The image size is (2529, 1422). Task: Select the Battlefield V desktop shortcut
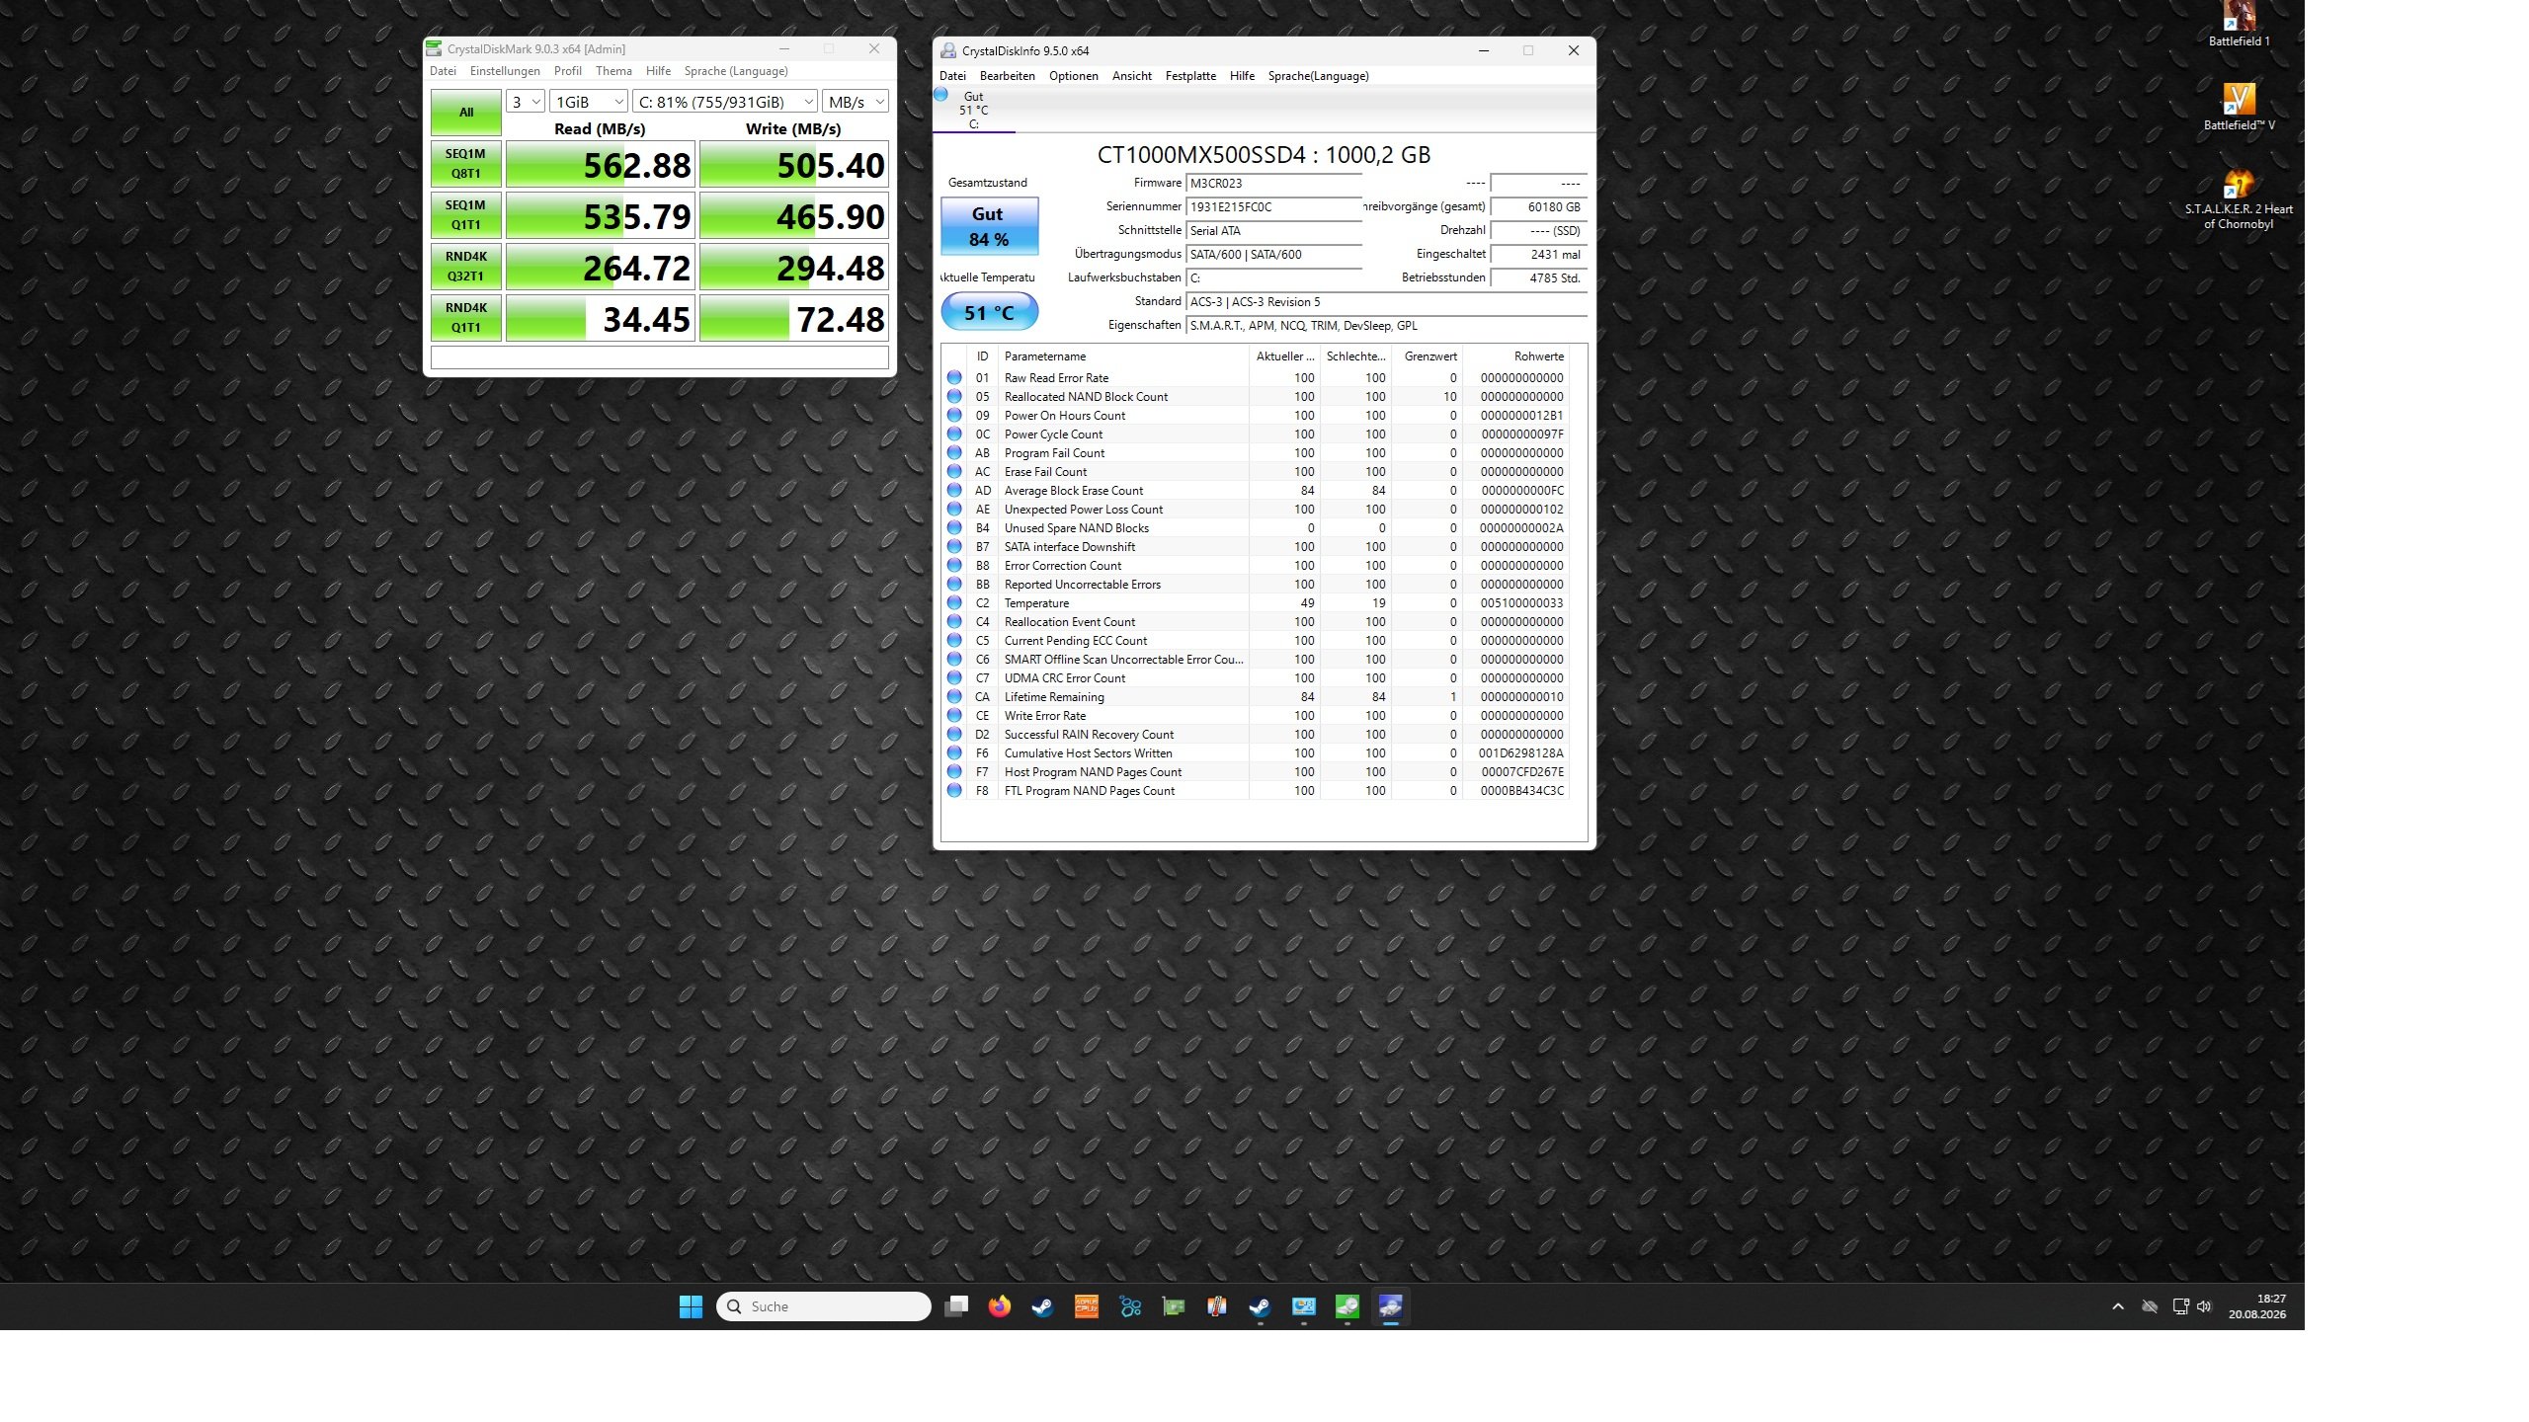coord(2239,107)
